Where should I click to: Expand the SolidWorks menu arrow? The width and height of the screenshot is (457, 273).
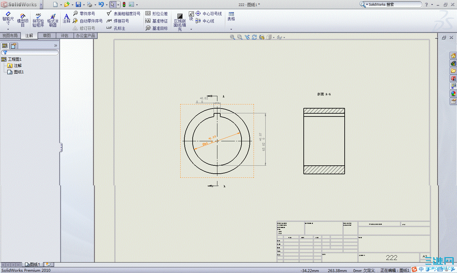41,4
